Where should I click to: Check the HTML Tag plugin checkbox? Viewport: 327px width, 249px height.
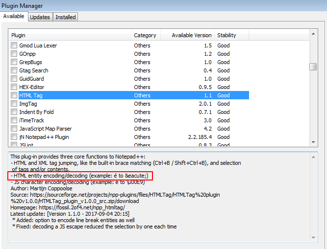tap(14, 95)
